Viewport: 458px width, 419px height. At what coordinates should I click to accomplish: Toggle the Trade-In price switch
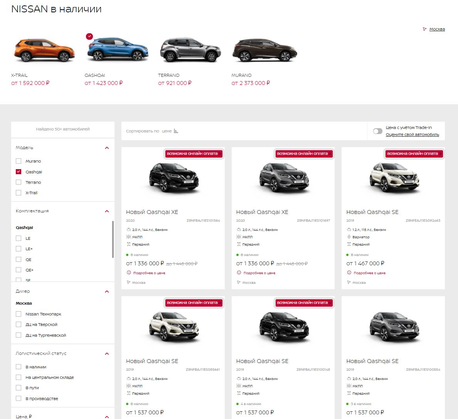(x=377, y=131)
